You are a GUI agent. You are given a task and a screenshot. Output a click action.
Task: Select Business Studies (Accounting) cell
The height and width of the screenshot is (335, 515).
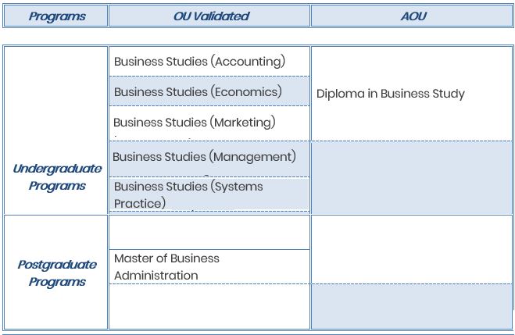[199, 61]
